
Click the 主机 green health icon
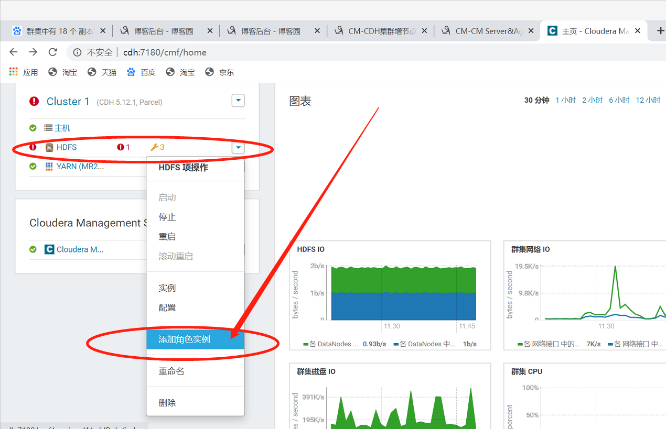point(33,128)
